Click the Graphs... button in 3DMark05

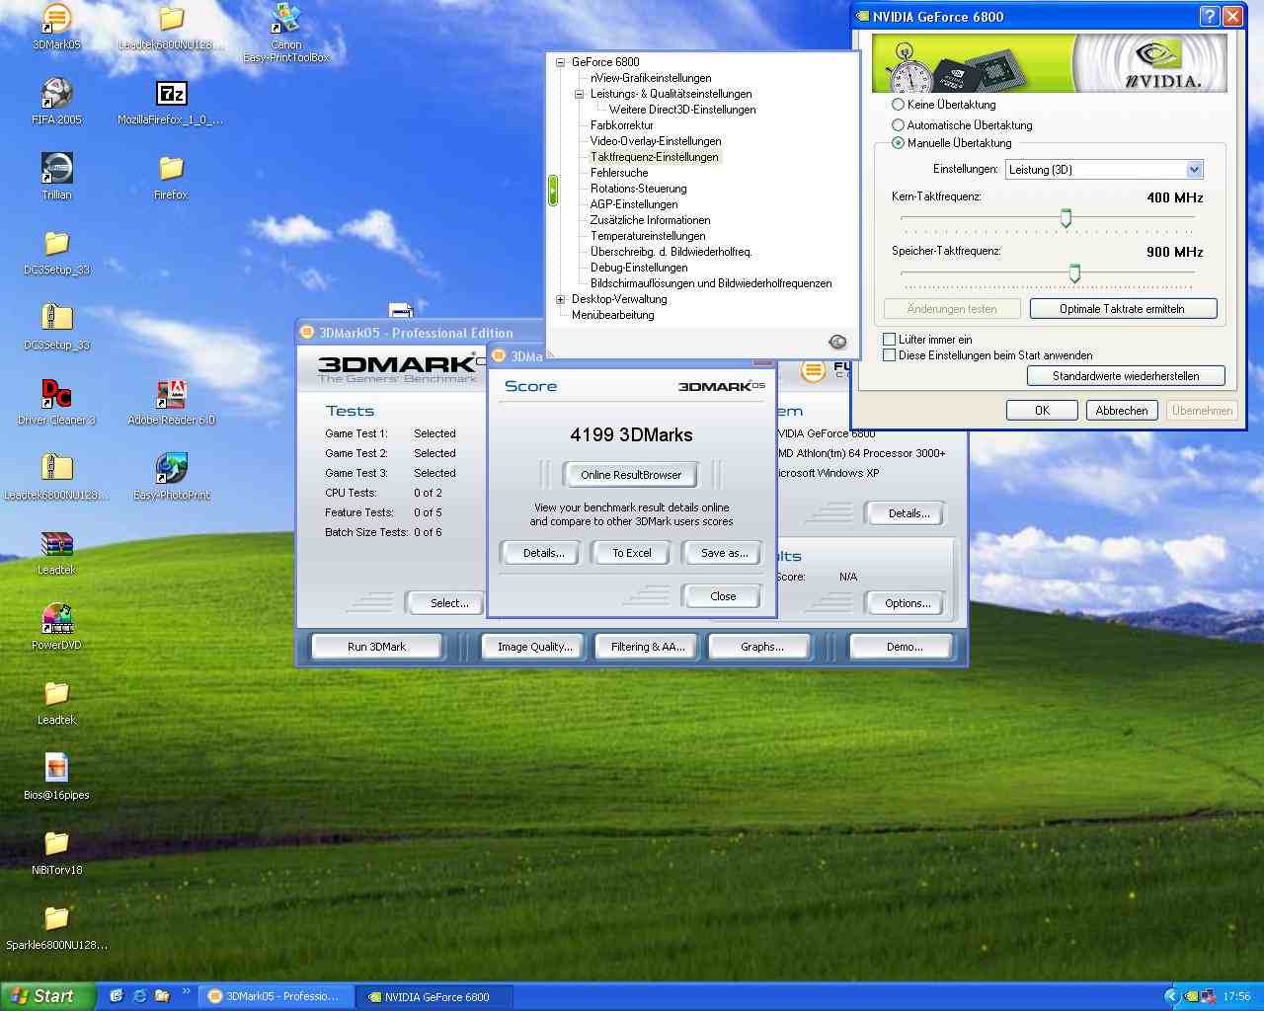pyautogui.click(x=761, y=647)
